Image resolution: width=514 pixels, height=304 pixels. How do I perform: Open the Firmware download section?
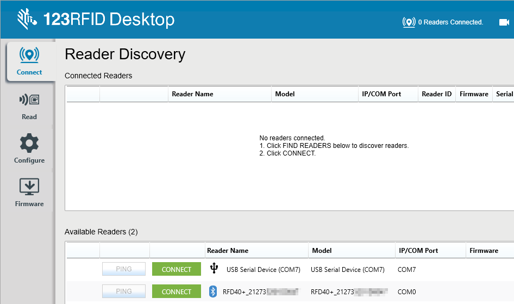point(29,193)
